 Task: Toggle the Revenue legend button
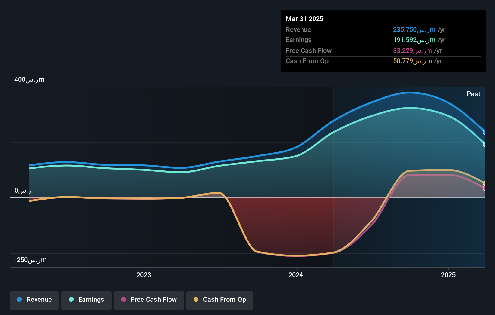coord(34,300)
